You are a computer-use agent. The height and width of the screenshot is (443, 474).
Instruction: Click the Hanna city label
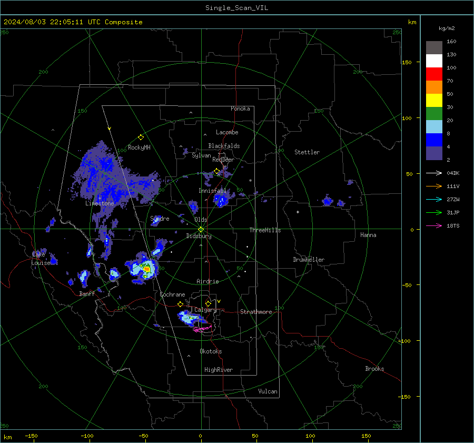pyautogui.click(x=368, y=235)
